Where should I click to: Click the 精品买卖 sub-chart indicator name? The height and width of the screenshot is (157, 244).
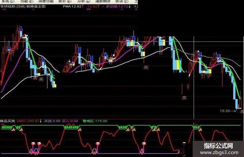coord(8,121)
